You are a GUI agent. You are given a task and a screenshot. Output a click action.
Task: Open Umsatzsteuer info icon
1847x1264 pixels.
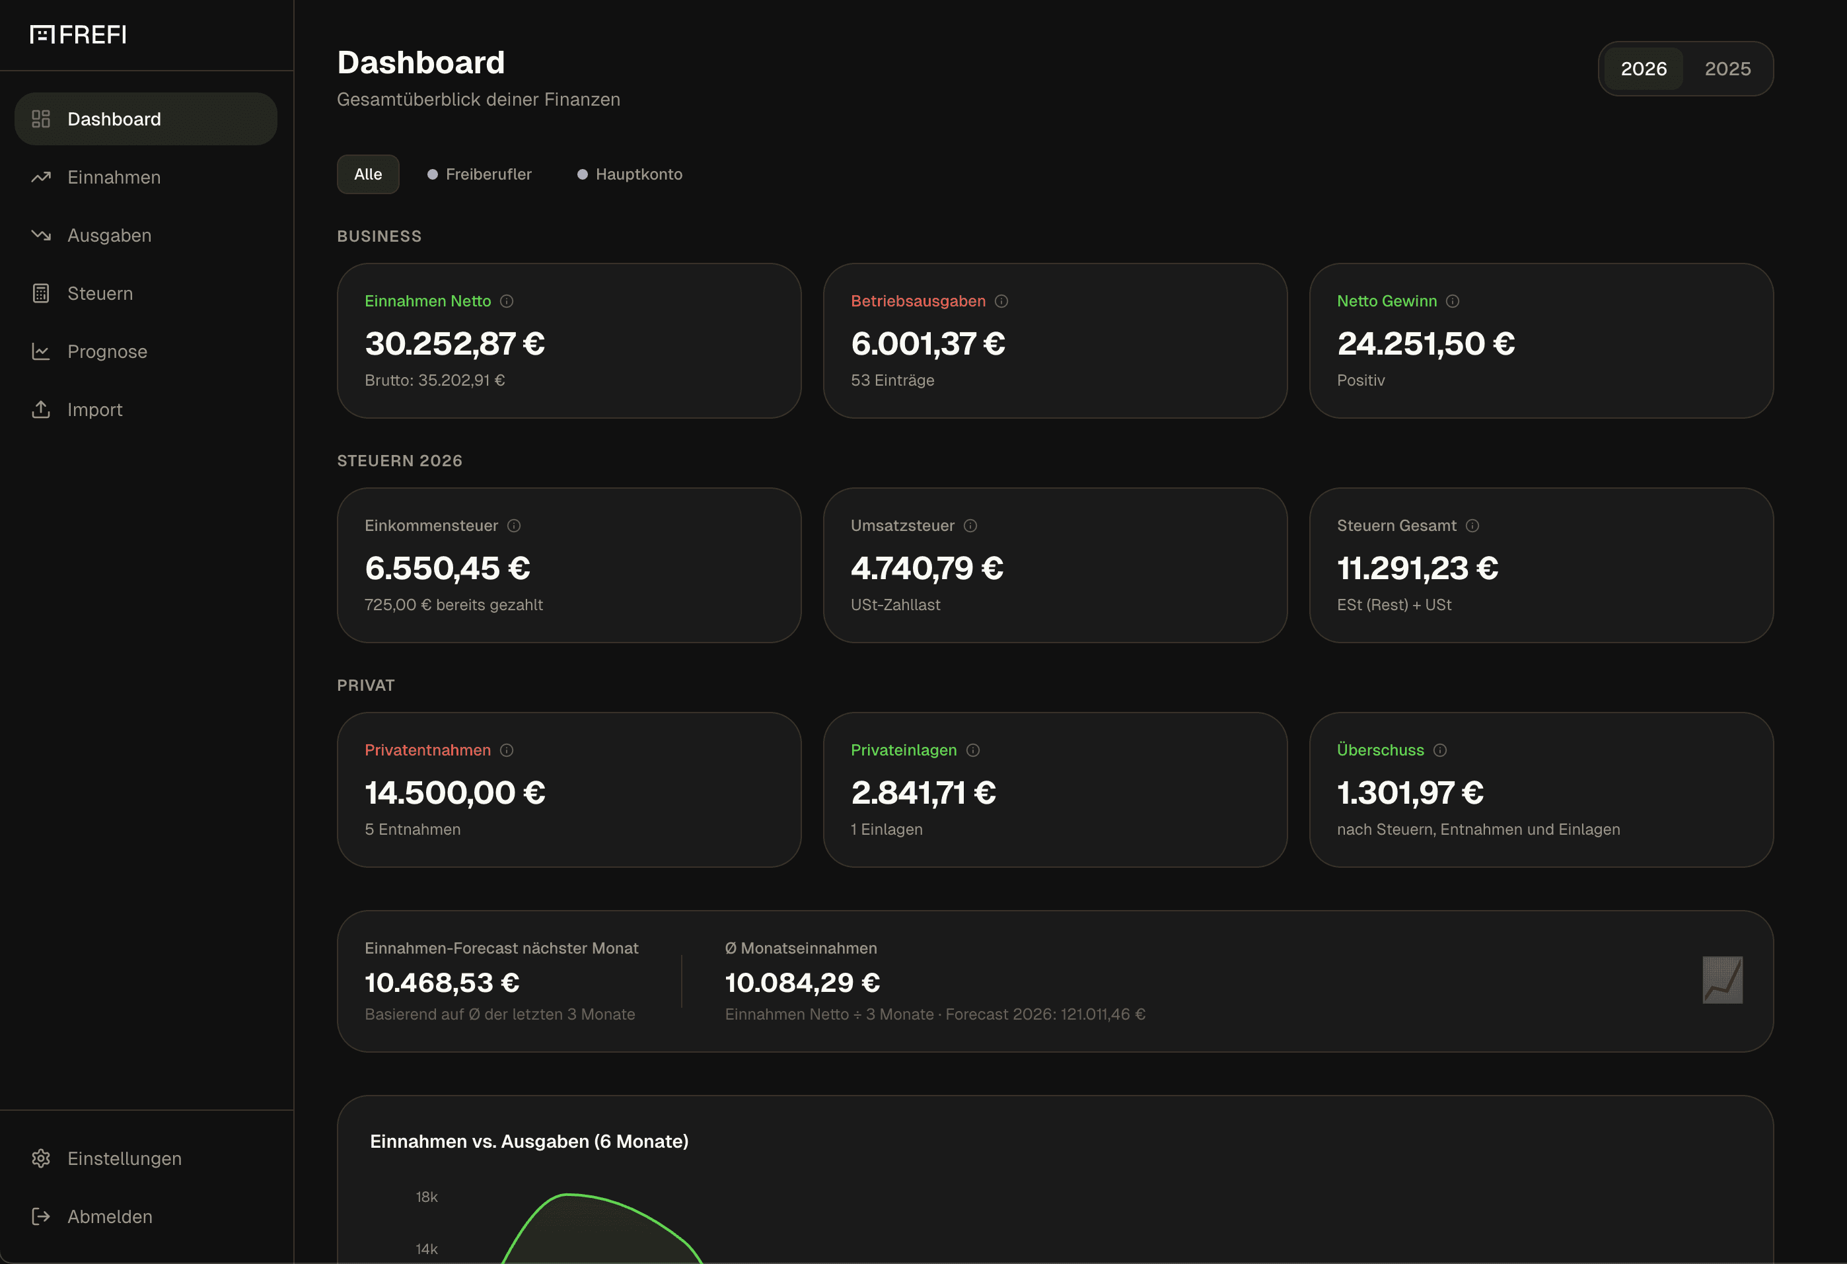coord(970,526)
